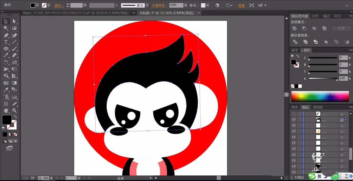Pick the Paintbrush tool
Screen dimensions: 353x181
14,49
